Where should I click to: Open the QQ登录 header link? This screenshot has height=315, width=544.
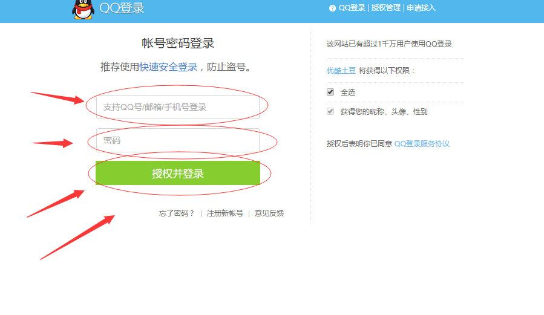[x=352, y=8]
